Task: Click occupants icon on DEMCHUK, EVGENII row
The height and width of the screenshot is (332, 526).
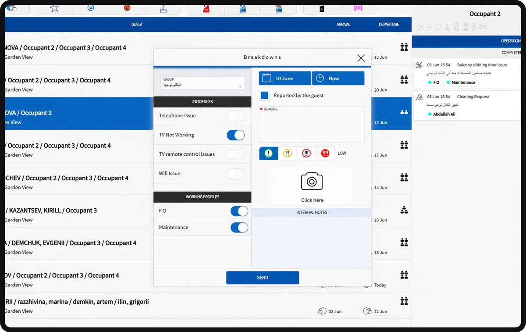Action: 404,243
